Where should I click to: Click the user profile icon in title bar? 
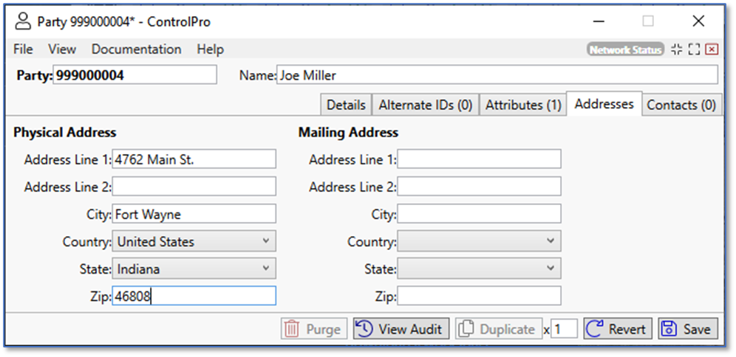point(23,21)
